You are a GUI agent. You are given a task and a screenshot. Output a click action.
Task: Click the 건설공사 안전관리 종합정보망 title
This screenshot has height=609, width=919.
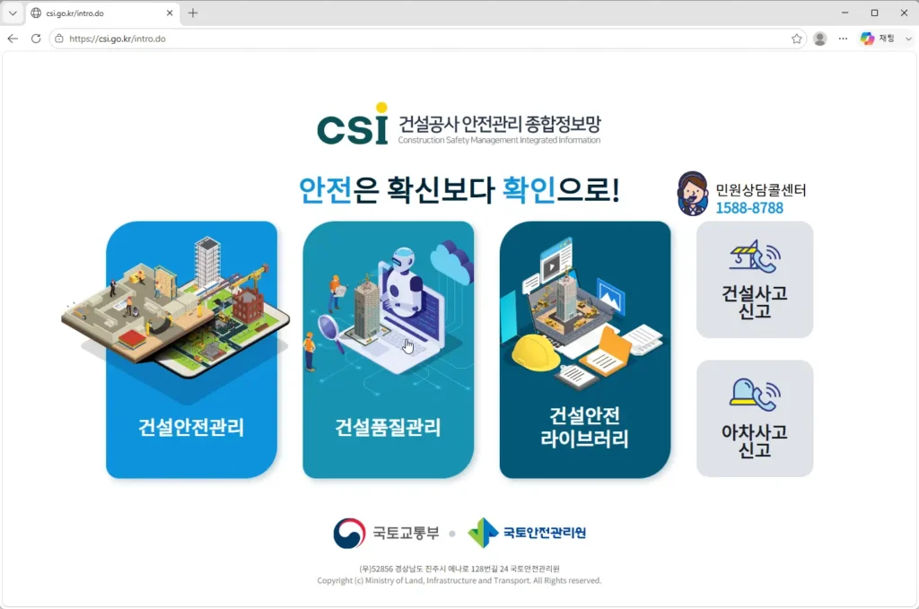click(499, 124)
